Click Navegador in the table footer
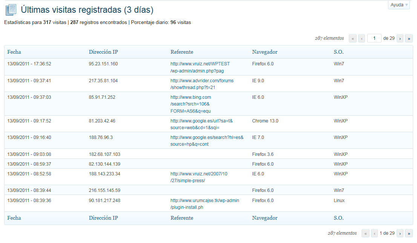 265,218
